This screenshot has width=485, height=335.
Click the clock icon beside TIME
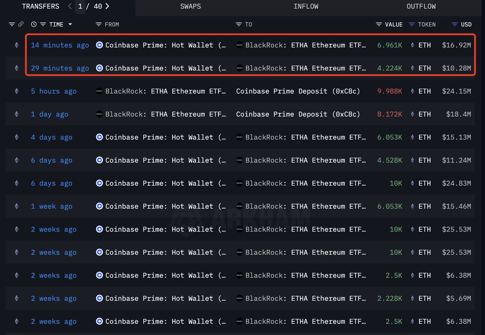point(34,24)
